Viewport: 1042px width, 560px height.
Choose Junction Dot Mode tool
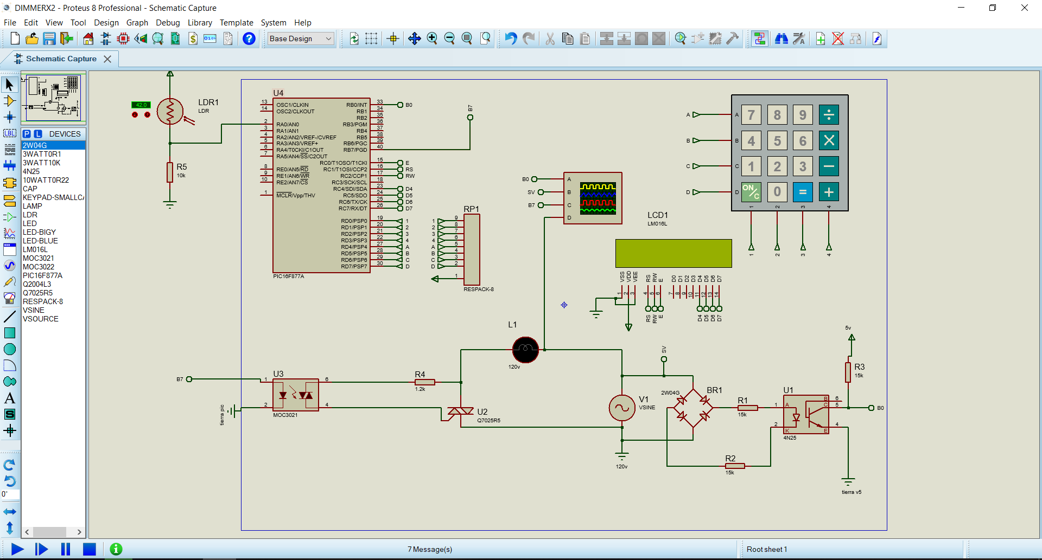click(9, 117)
